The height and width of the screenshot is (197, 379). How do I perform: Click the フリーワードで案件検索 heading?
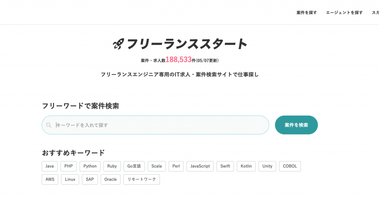[x=80, y=106]
